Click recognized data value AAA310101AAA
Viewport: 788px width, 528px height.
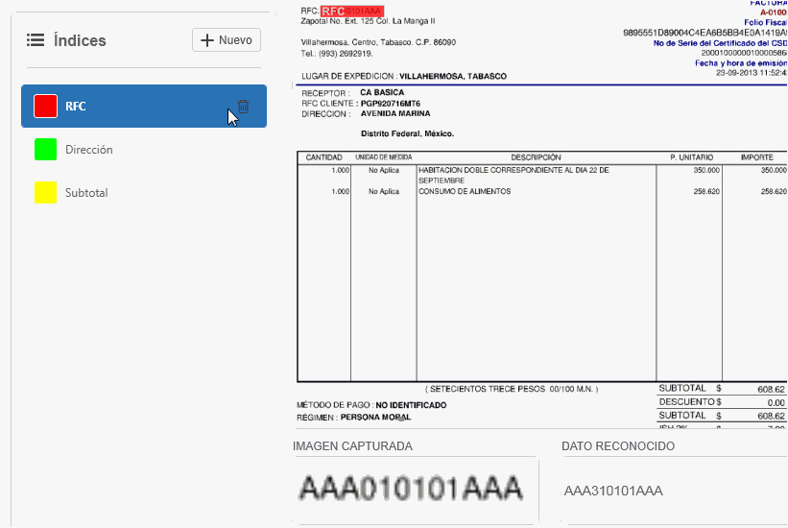613,491
